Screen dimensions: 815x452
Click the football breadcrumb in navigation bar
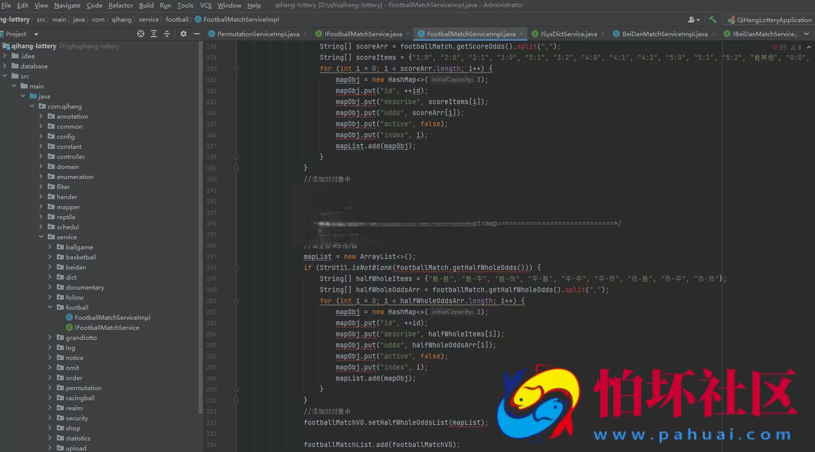pos(177,19)
